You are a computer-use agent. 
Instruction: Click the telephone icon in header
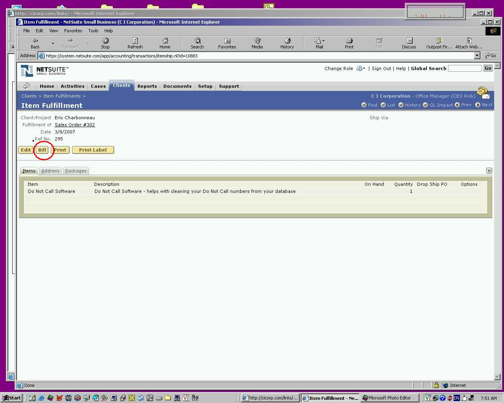point(483,92)
